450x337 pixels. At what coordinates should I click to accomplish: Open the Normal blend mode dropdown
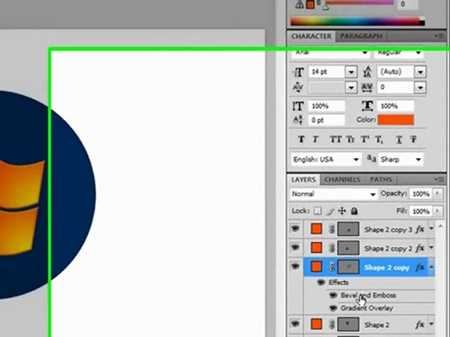pyautogui.click(x=373, y=195)
